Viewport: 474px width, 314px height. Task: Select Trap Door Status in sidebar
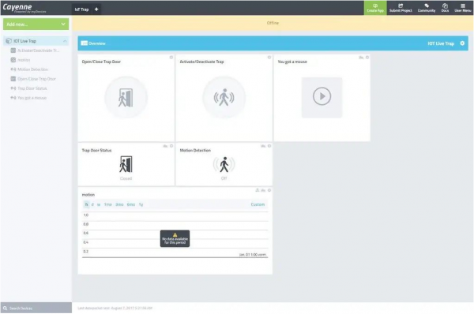(32, 88)
